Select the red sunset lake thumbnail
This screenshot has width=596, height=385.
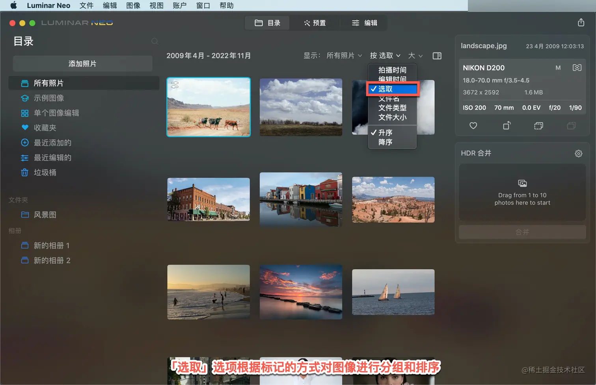coord(301,292)
